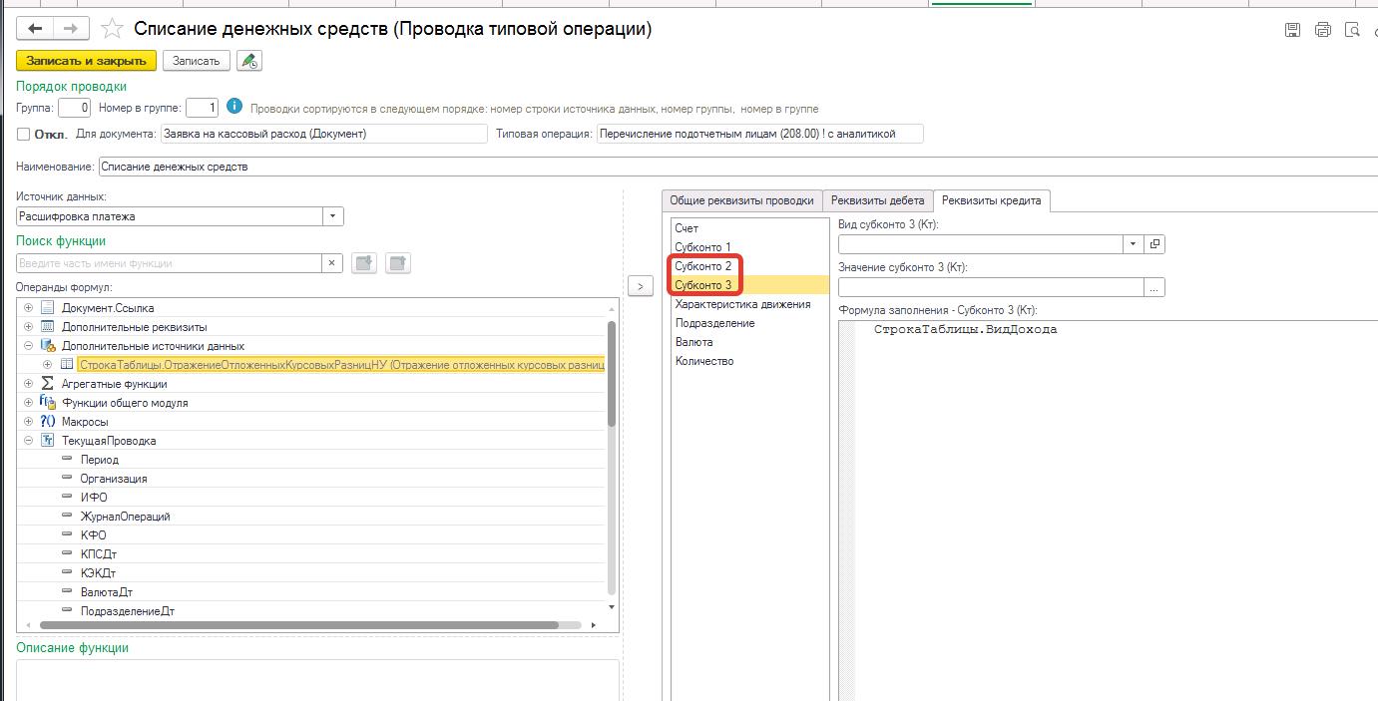Clear the function search with the X button

pos(333,263)
